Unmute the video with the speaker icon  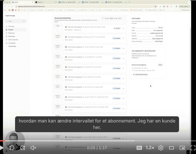[x=33, y=148]
